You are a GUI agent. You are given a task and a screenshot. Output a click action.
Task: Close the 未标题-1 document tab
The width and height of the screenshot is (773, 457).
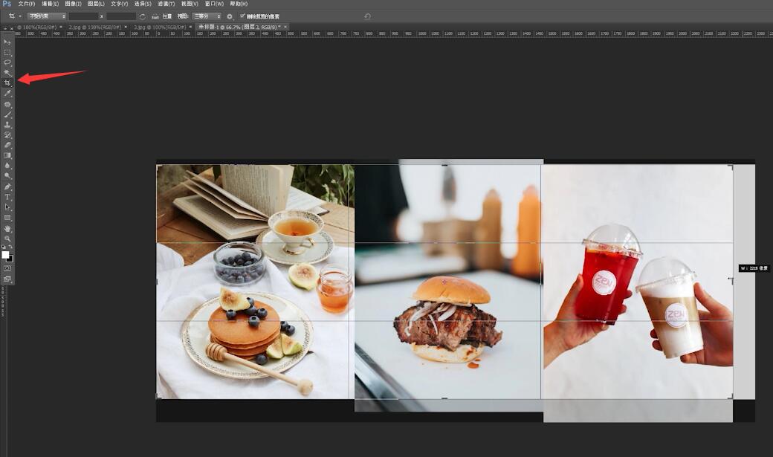285,27
